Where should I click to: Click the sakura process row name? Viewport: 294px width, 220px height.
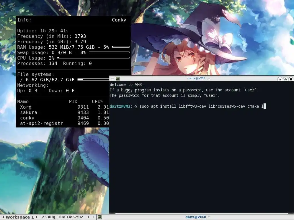29,112
